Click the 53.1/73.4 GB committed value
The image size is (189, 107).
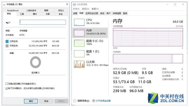point(124,82)
